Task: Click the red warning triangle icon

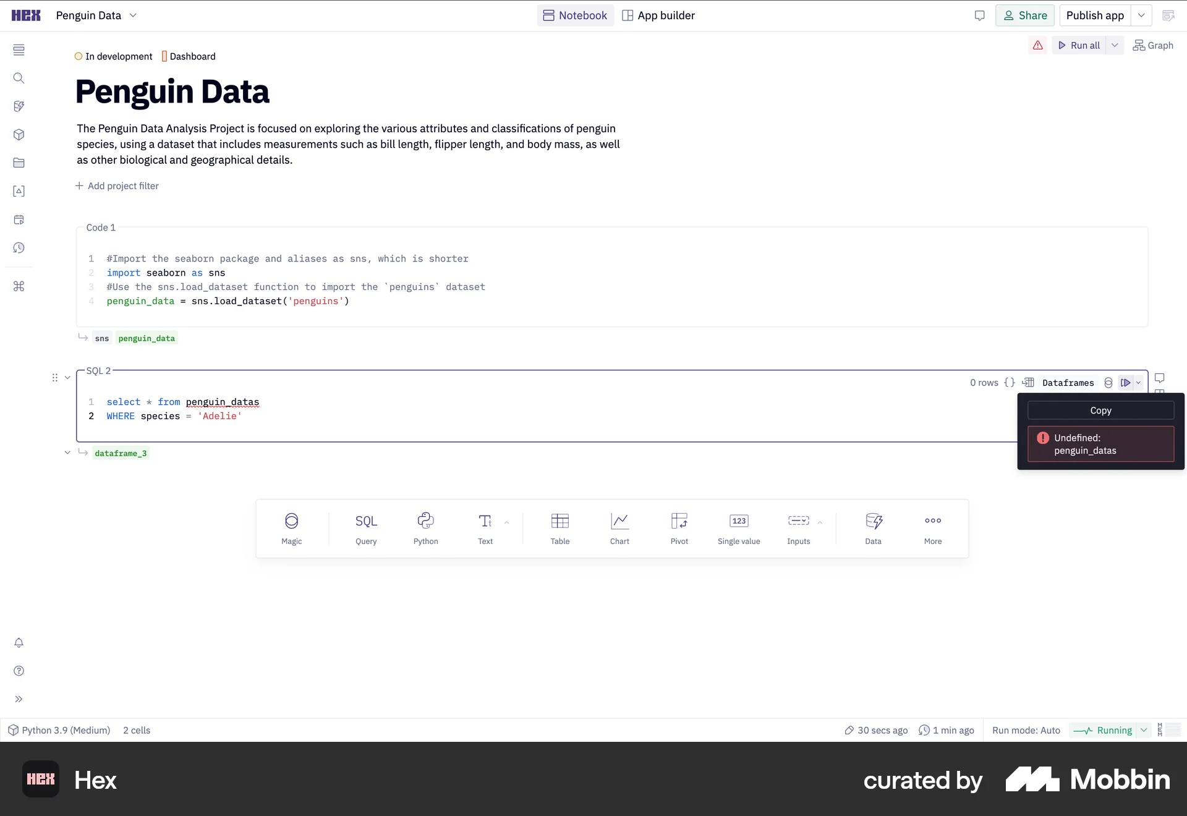Action: (1037, 45)
